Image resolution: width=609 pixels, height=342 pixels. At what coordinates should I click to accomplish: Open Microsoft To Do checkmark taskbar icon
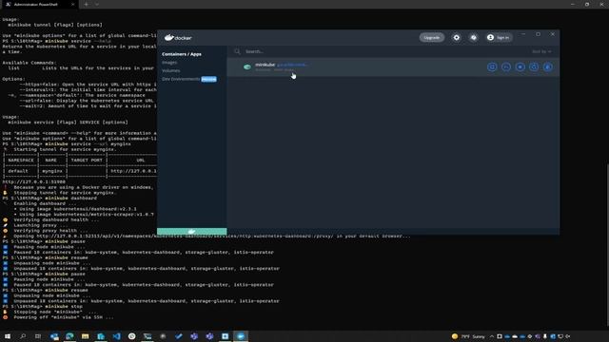(178, 336)
